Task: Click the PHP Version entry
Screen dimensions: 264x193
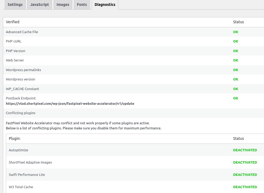Action: [x=15, y=51]
